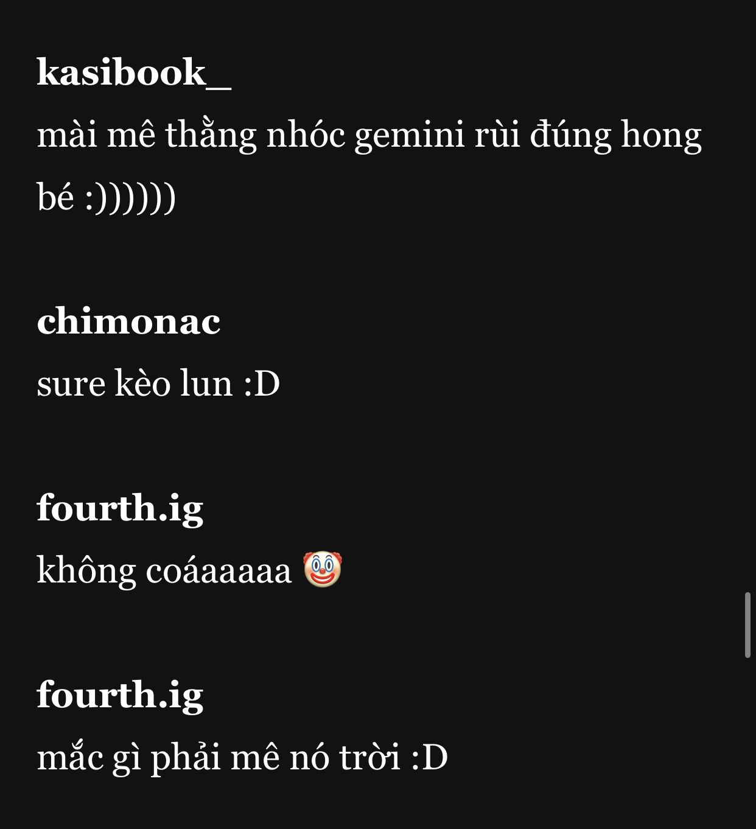Click the words "đúng hong" in first comment
Screen dimensions: 756x829
click(x=615, y=135)
